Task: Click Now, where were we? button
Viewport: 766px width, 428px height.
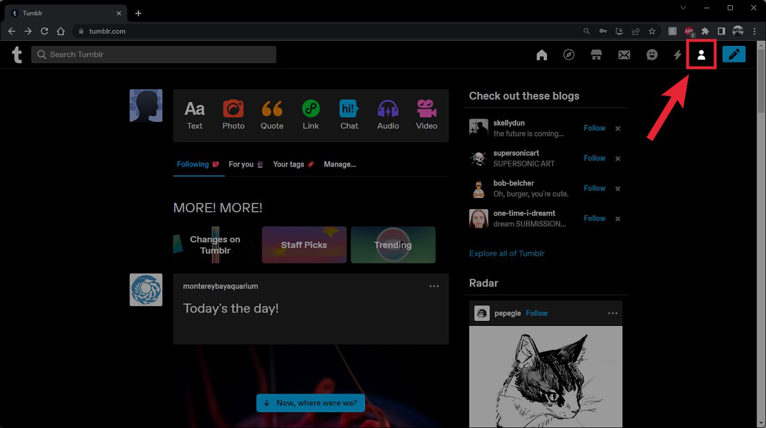Action: [311, 403]
